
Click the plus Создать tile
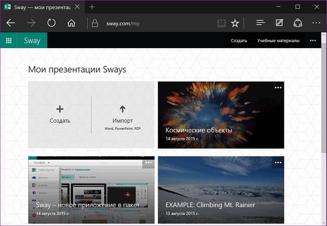[x=60, y=114]
